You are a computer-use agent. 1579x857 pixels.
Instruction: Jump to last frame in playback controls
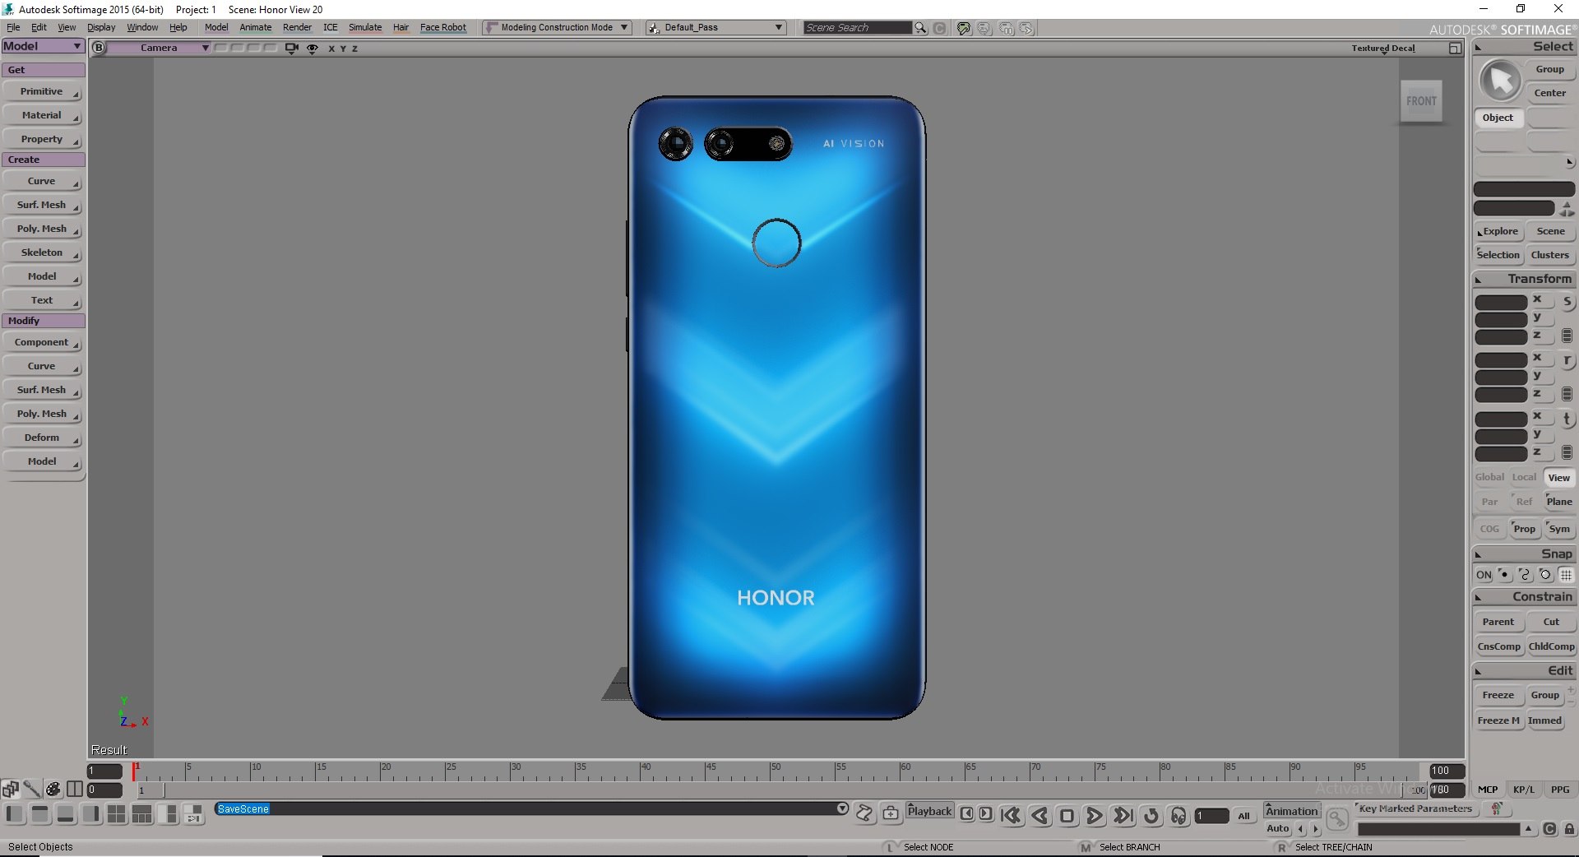1123,815
